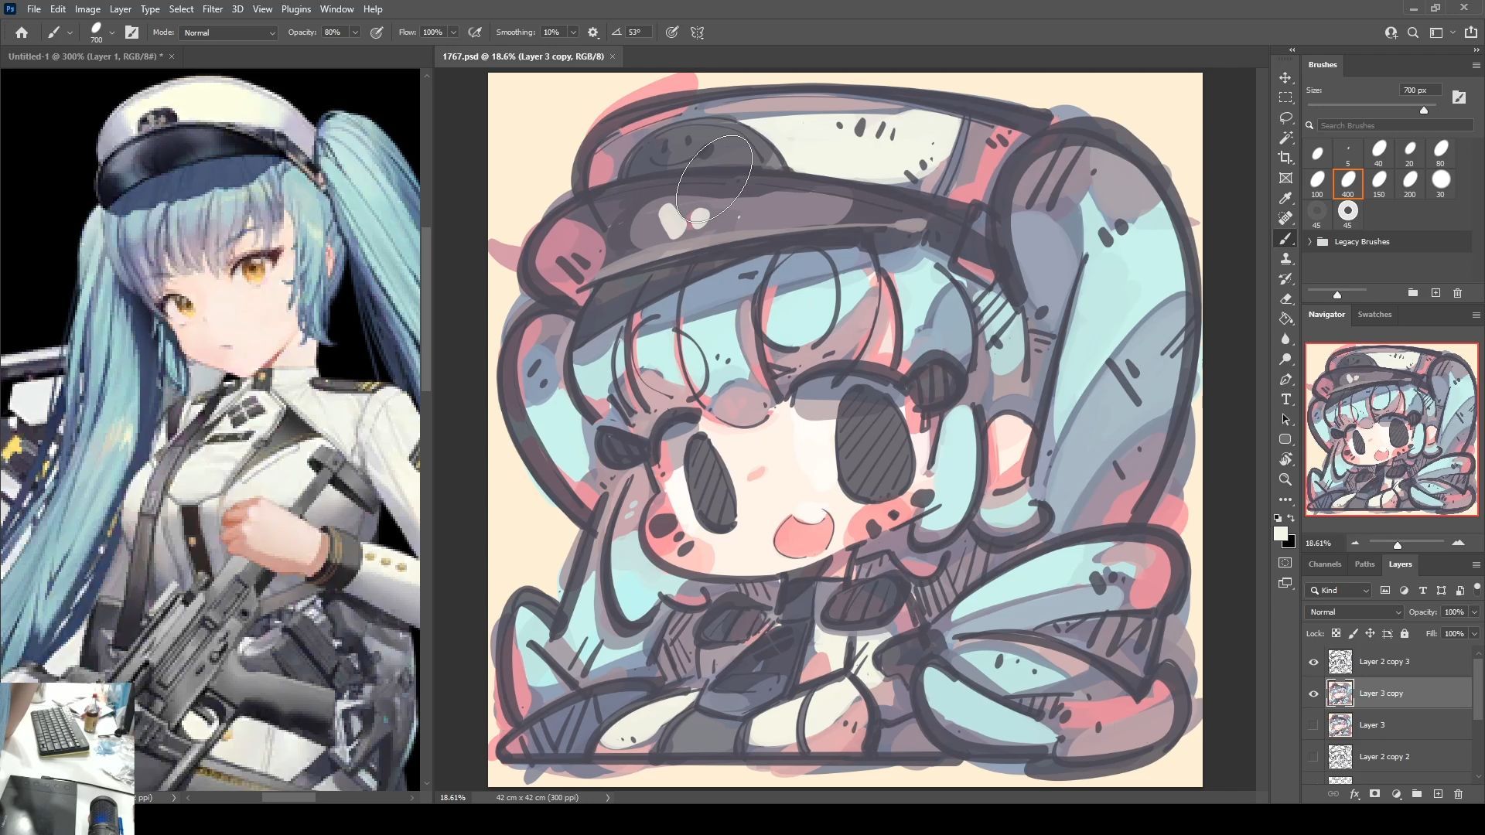Select the Move tool
The image size is (1485, 835).
(1285, 78)
